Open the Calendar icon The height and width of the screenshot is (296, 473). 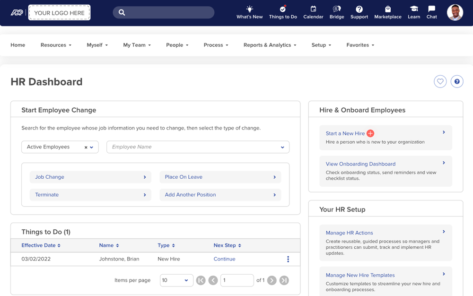[313, 9]
